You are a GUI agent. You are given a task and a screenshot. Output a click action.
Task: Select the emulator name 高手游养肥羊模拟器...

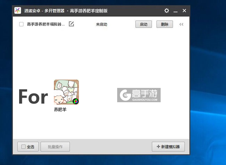46,24
